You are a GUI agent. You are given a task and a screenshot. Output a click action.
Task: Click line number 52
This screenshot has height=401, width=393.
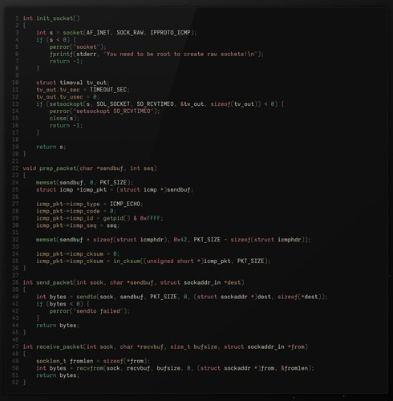click(15, 383)
